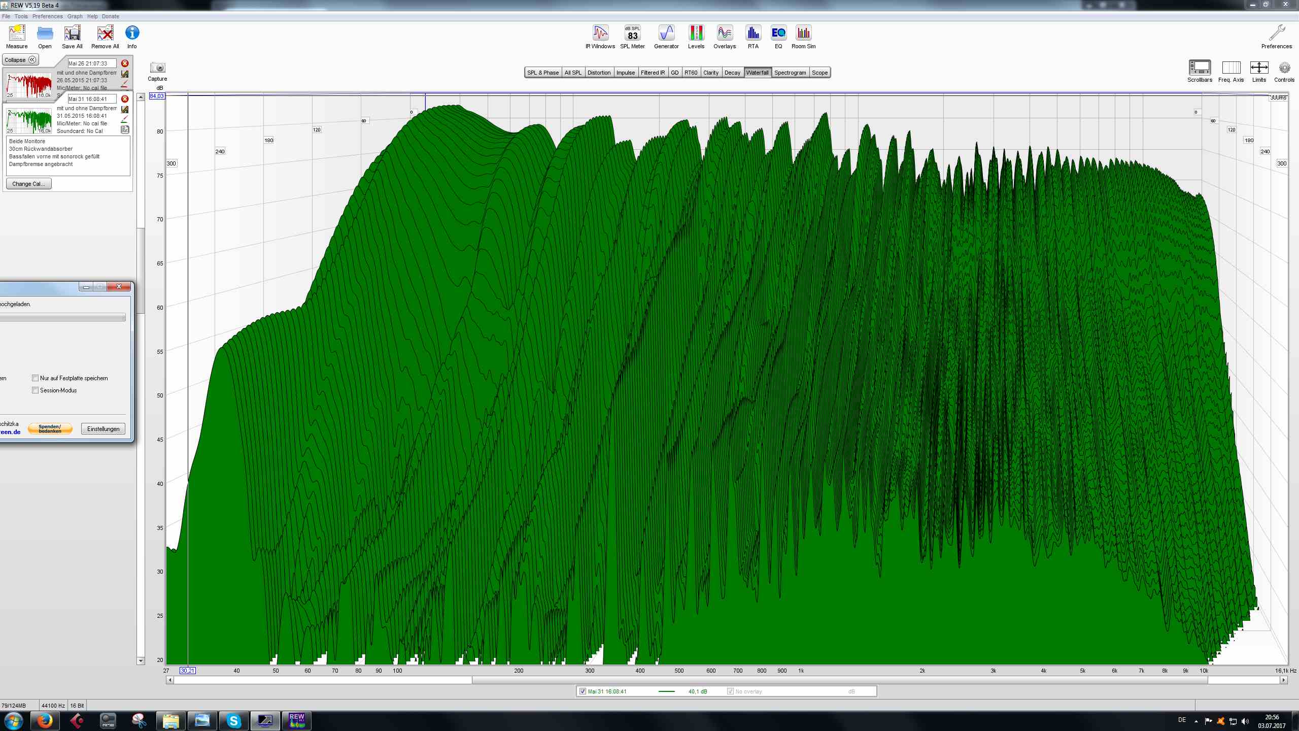Remove the Mai 31 16:08:41 measurement

point(125,99)
